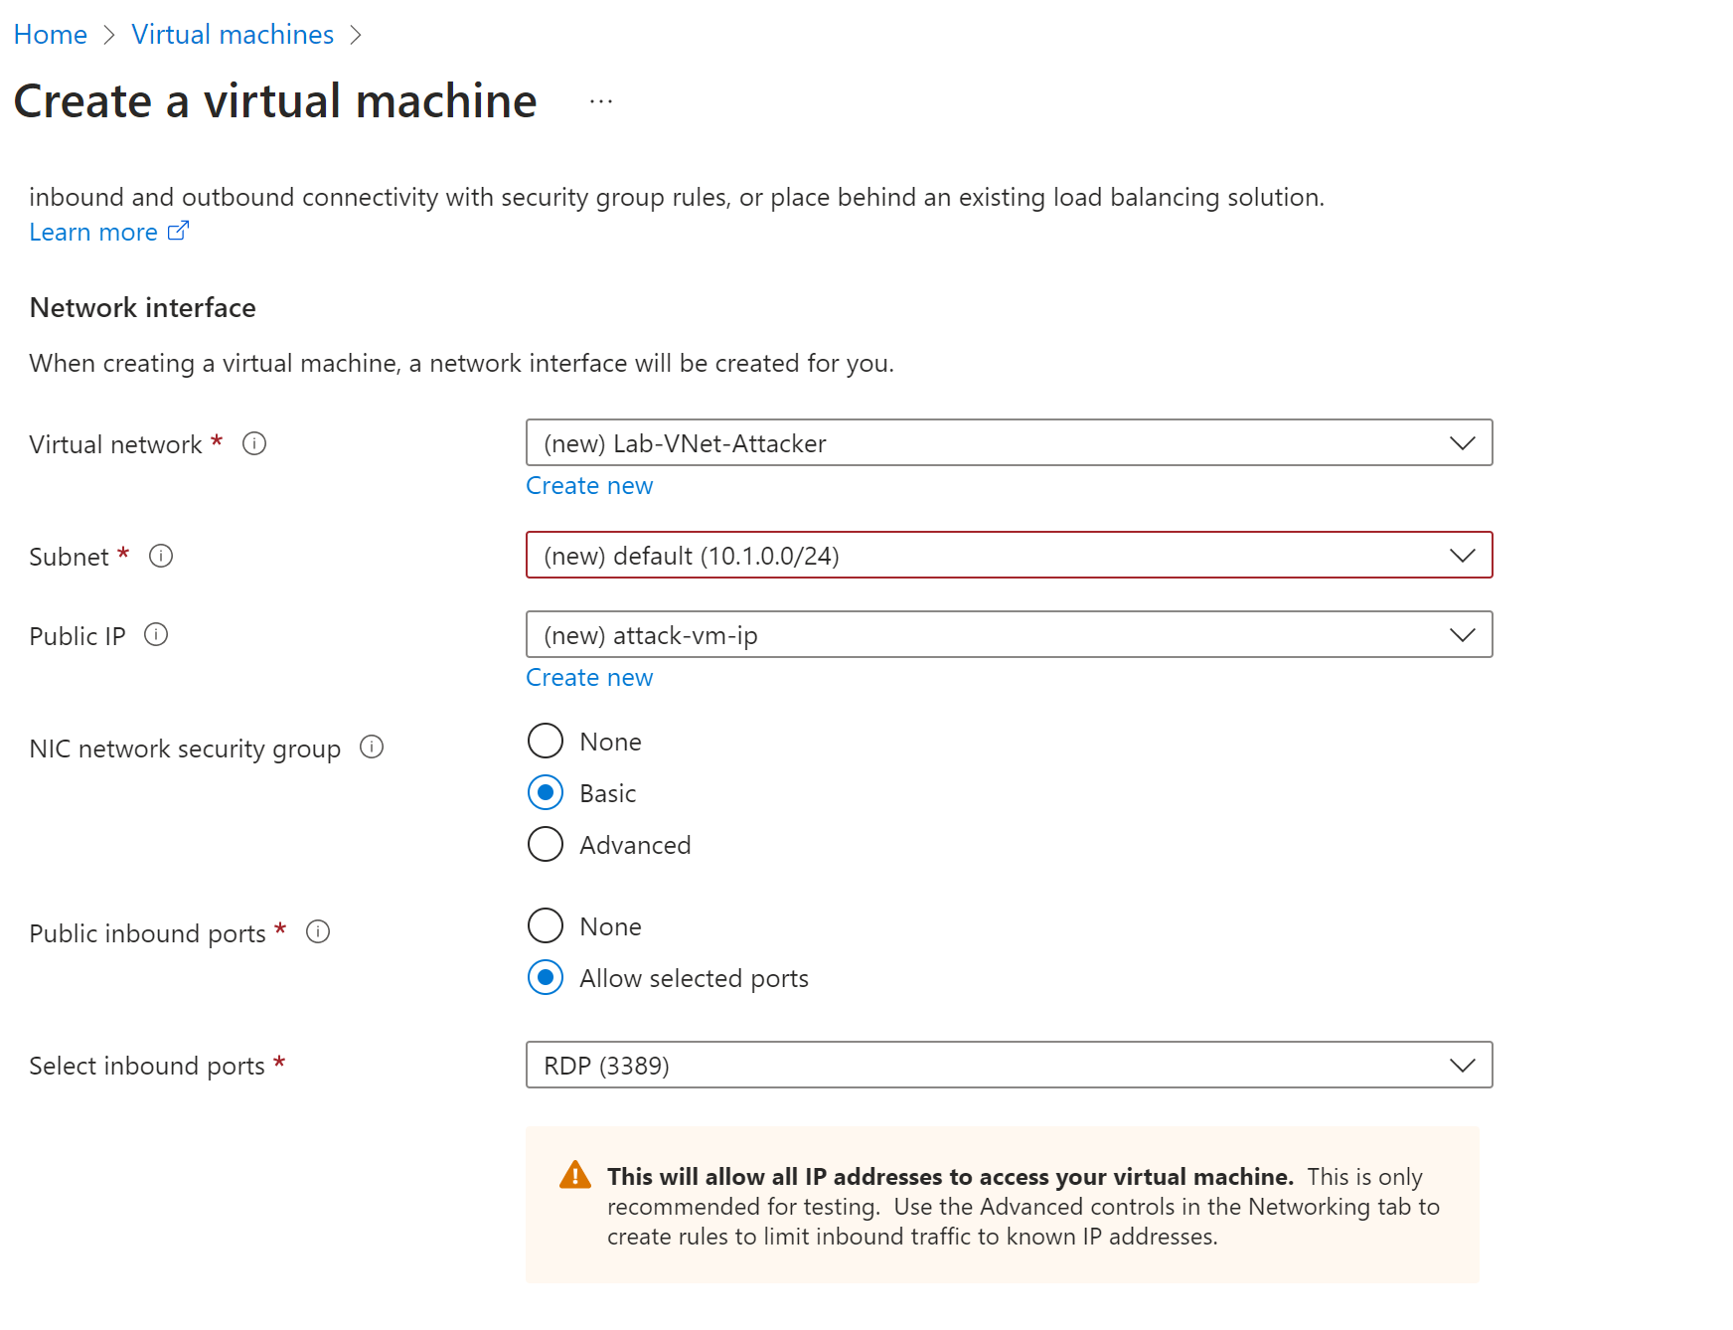Open the ellipsis more options menu
Viewport: 1733px width, 1330px height.
(x=601, y=101)
